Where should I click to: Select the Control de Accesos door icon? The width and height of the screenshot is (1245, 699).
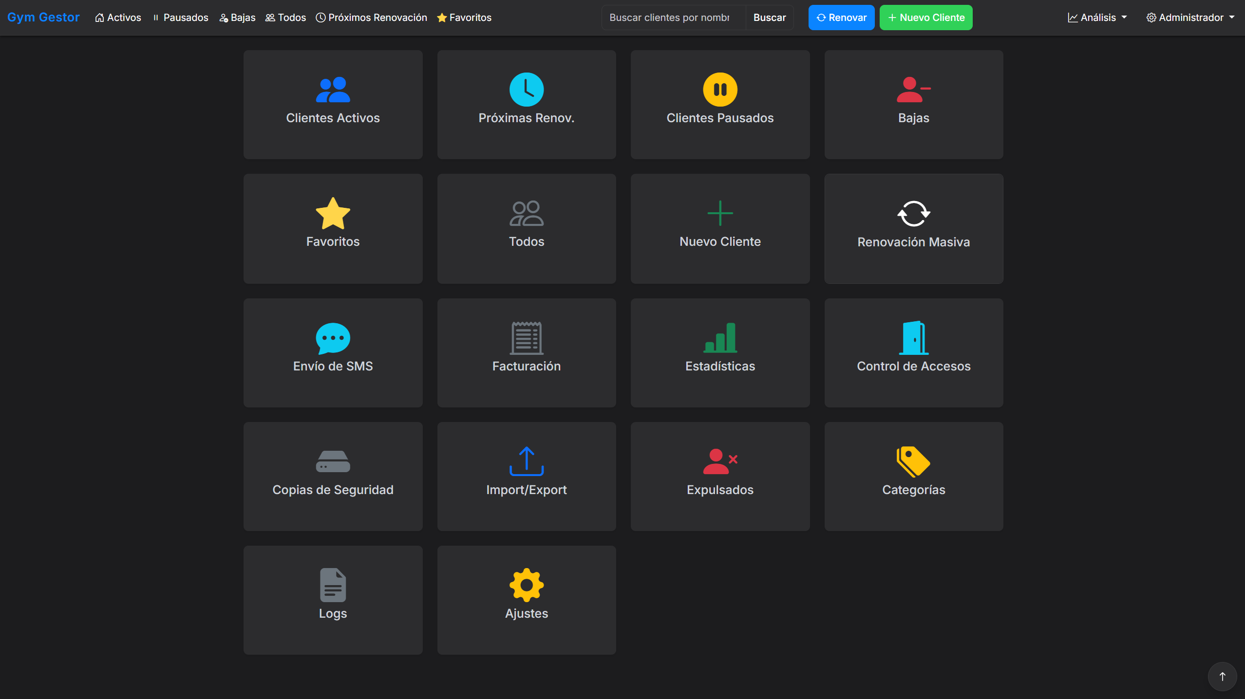[913, 337]
